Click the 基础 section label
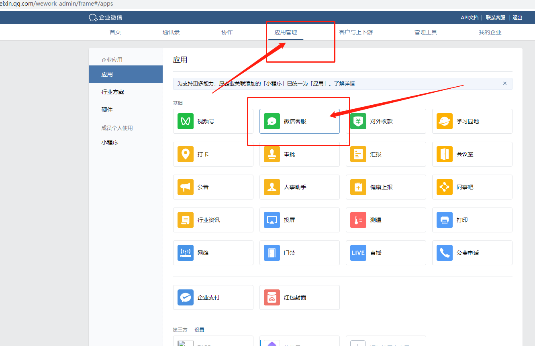 178,103
